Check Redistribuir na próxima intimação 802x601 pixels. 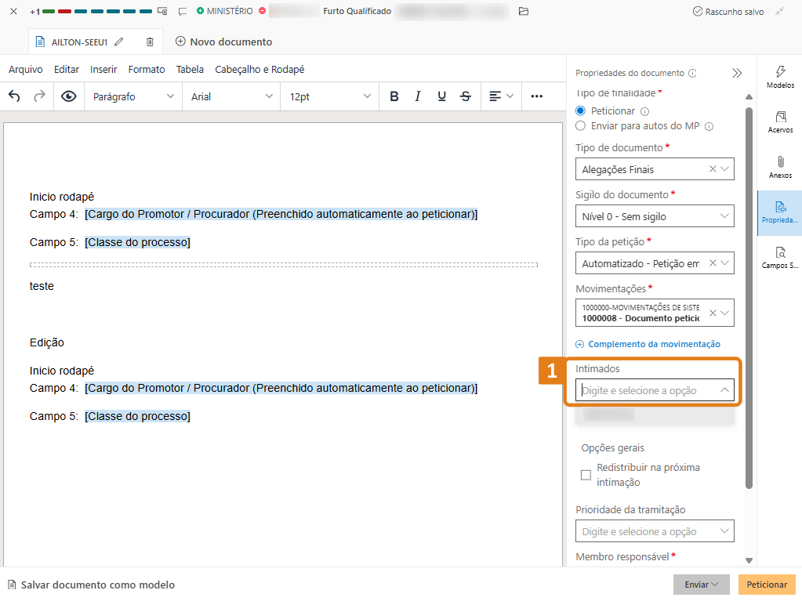586,475
